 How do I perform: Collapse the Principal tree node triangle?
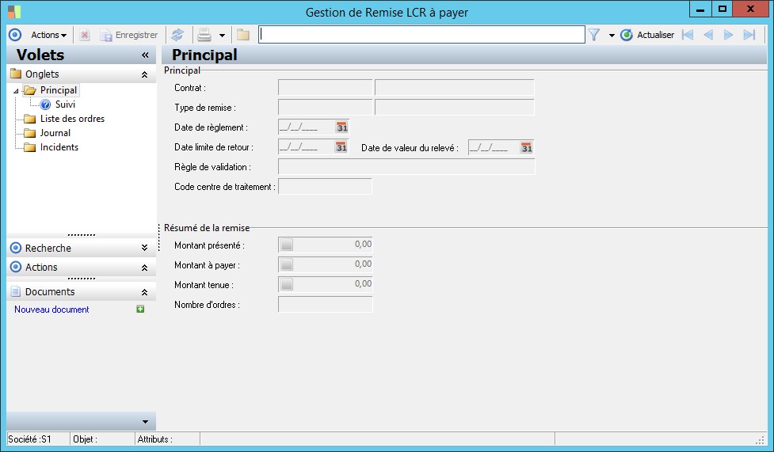[16, 91]
